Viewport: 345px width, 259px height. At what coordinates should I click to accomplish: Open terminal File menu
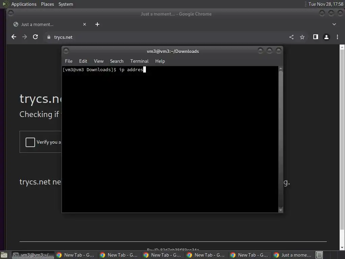(x=69, y=61)
